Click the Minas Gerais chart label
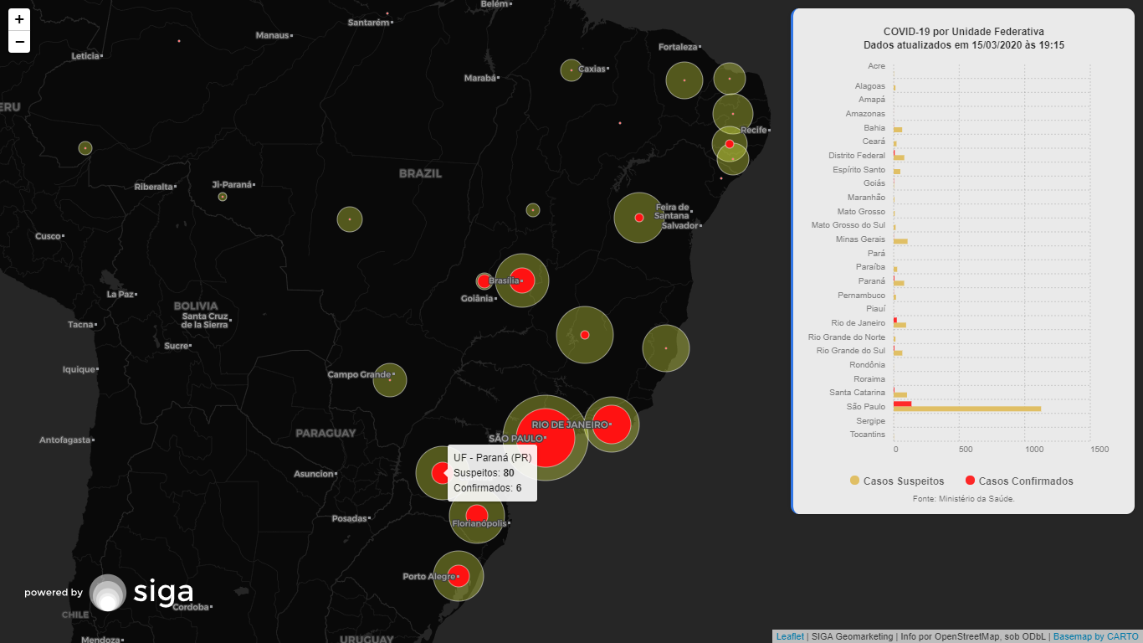This screenshot has height=643, width=1143. [859, 239]
